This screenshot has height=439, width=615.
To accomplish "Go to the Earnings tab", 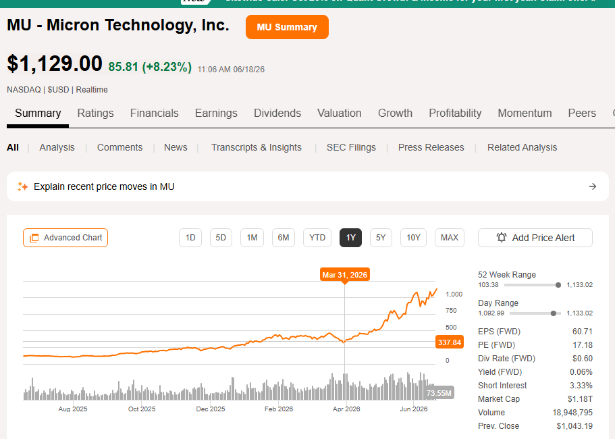I will point(216,113).
